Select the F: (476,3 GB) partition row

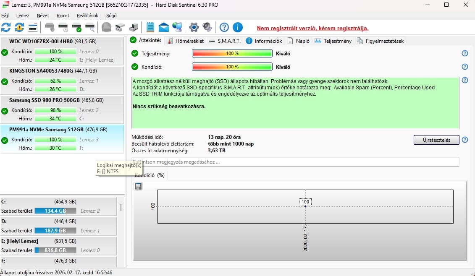coord(58,262)
